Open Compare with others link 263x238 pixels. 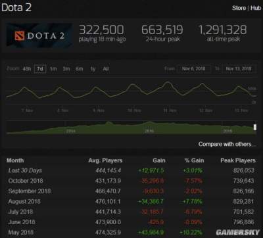(227, 144)
